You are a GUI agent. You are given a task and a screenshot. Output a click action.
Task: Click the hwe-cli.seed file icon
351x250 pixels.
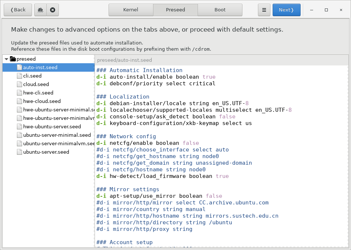point(19,93)
